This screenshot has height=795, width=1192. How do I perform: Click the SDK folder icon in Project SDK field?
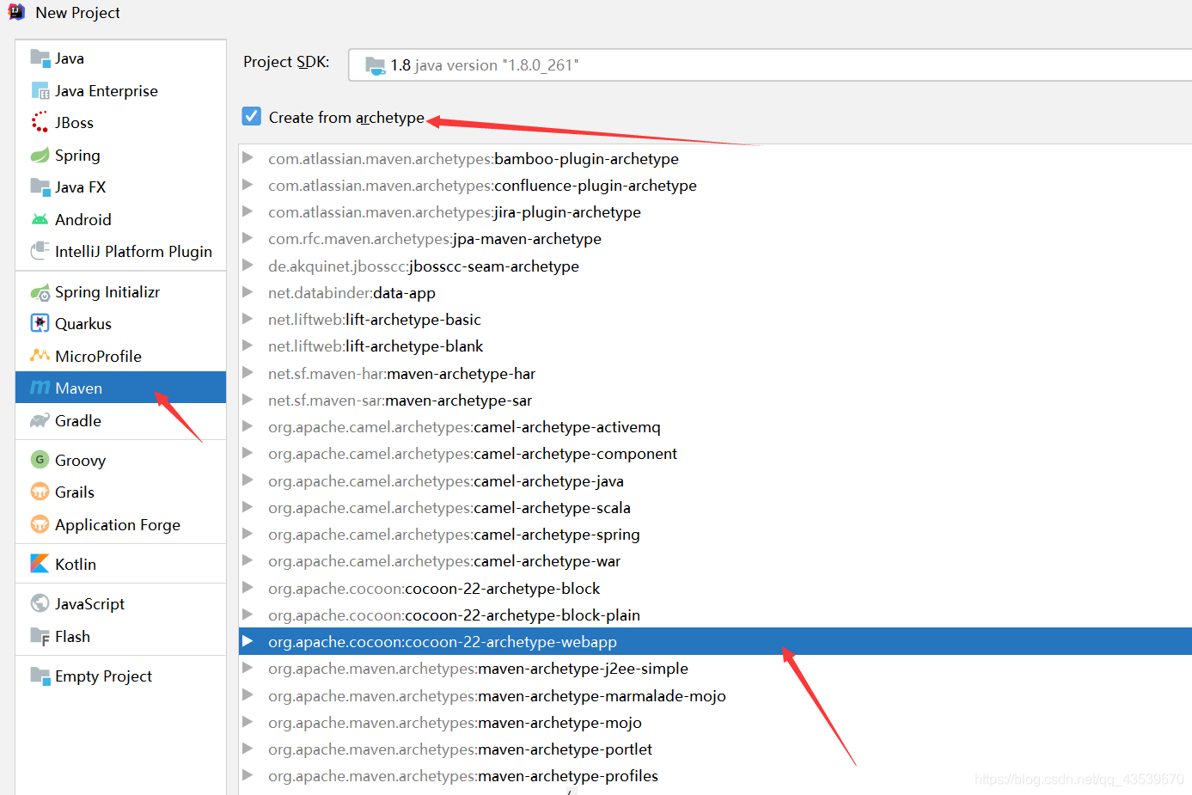[x=375, y=65]
